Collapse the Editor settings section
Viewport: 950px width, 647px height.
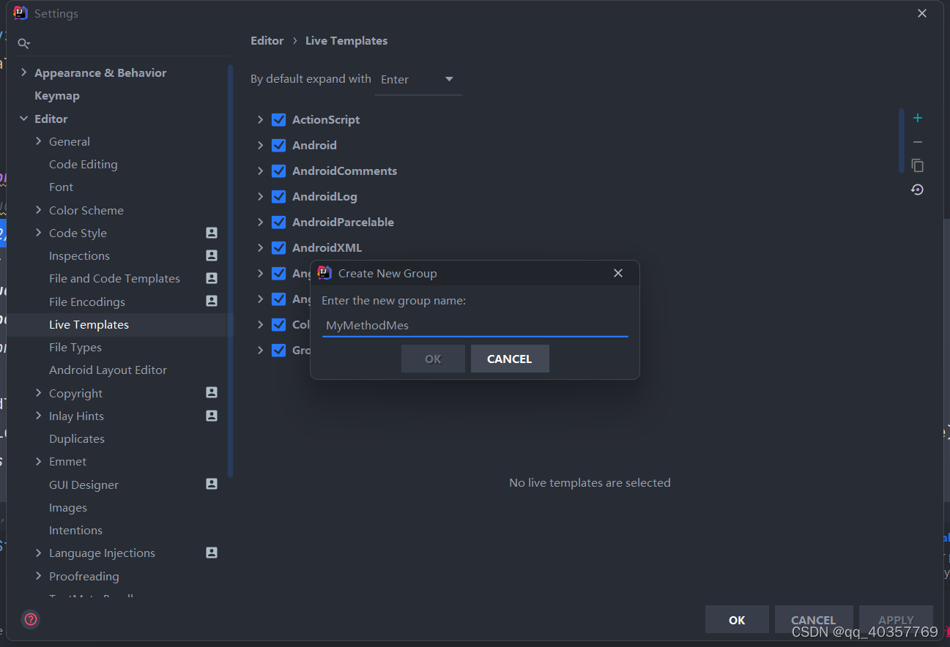(x=24, y=119)
